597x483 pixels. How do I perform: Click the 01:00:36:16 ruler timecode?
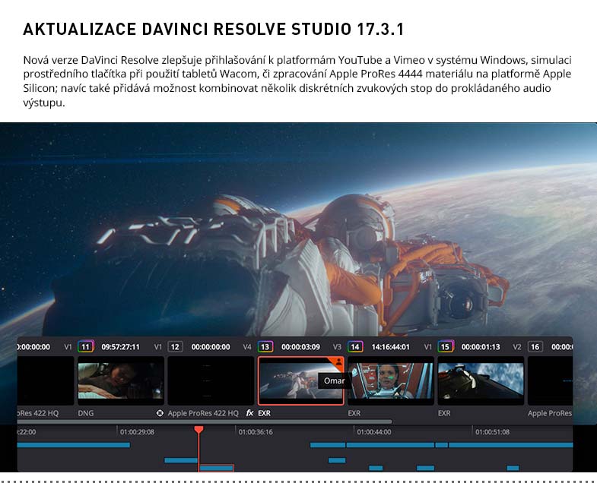coord(256,432)
